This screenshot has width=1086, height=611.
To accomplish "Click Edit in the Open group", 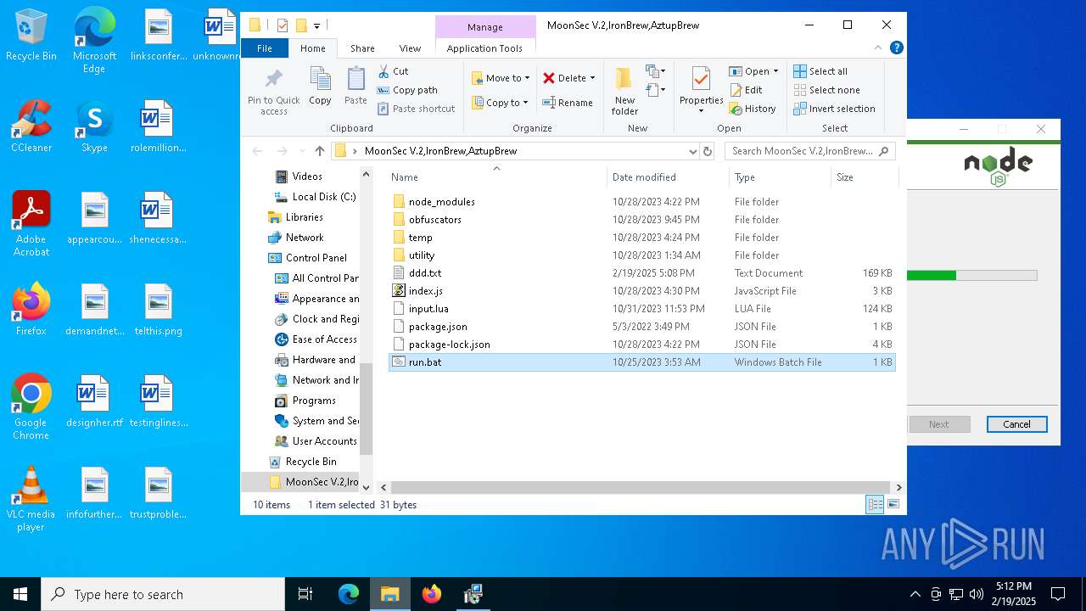I will click(746, 90).
